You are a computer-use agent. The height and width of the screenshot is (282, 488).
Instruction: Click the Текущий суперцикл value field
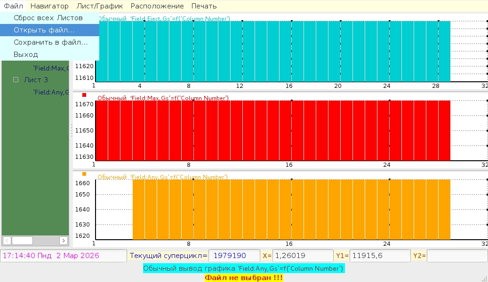234,256
